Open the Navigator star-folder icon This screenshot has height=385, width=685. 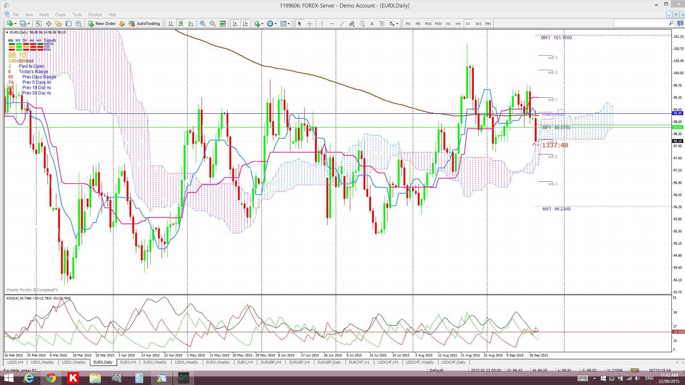pyautogui.click(x=59, y=24)
